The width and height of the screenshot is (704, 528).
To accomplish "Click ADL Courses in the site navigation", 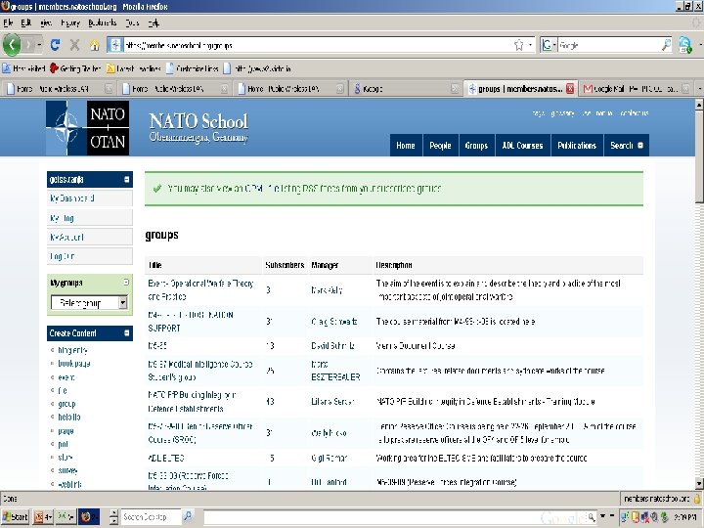I will (522, 145).
